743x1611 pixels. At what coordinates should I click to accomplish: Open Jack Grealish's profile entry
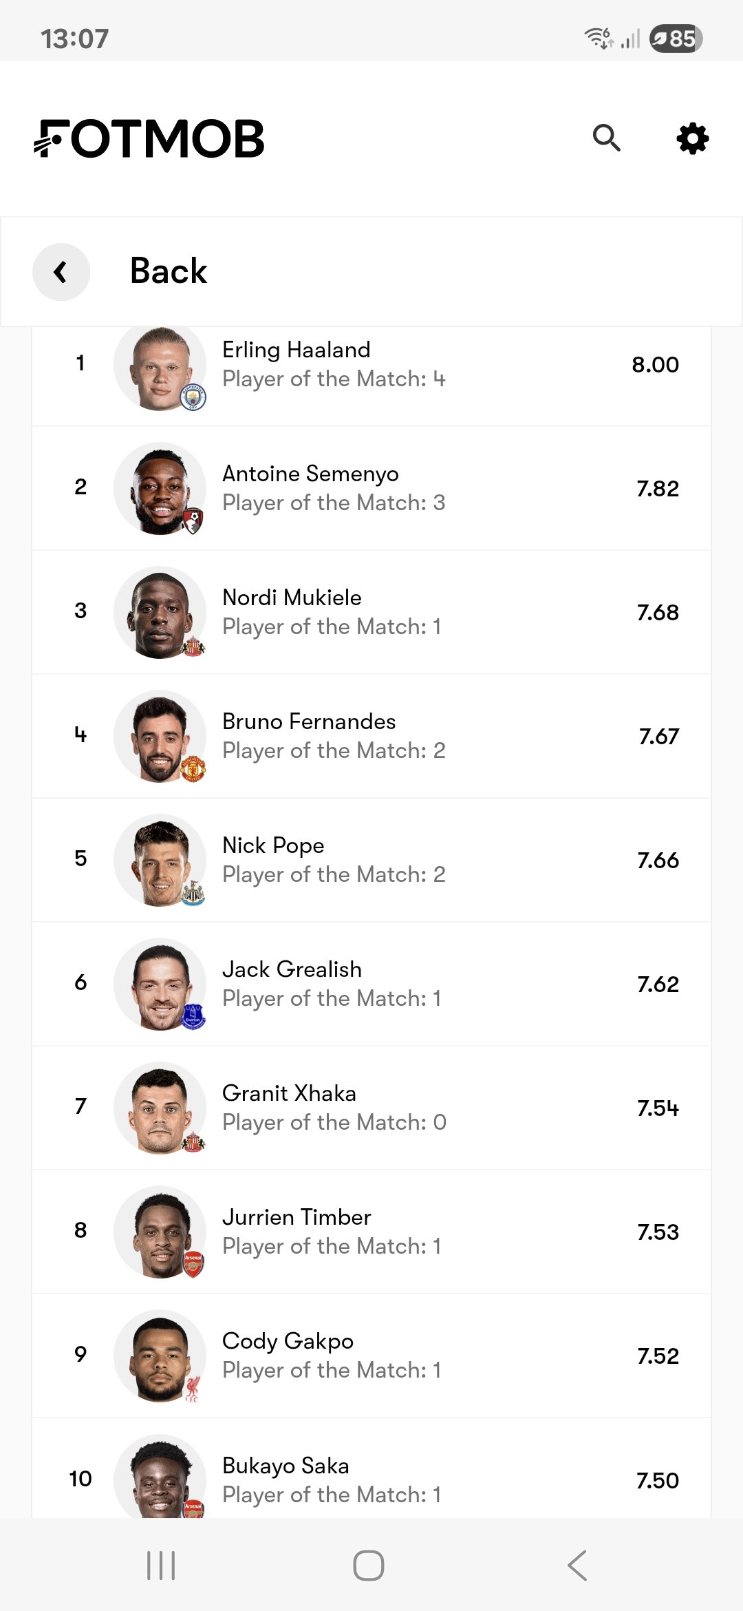[371, 984]
